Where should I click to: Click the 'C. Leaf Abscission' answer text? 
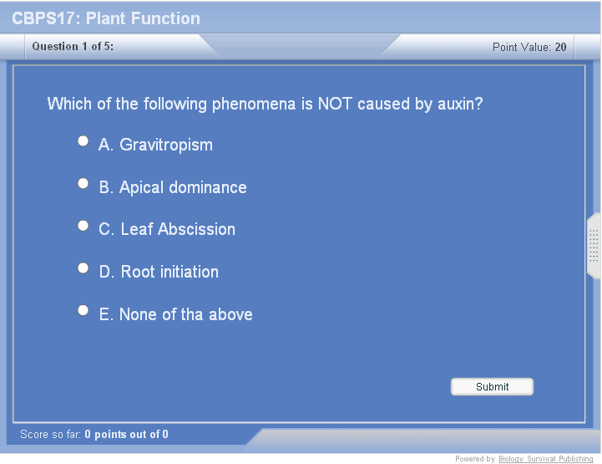(167, 230)
